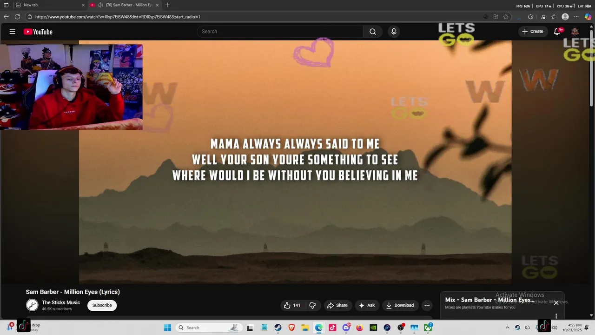Open the YouTube guide hamburger menu
This screenshot has width=595, height=335.
click(x=13, y=32)
